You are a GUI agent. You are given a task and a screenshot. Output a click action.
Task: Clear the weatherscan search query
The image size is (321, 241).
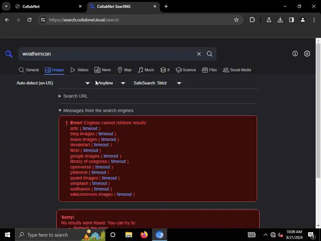(199, 54)
